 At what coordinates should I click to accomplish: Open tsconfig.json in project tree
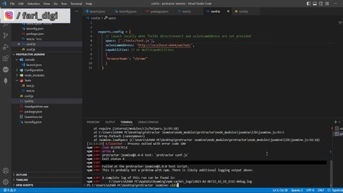click(47, 122)
